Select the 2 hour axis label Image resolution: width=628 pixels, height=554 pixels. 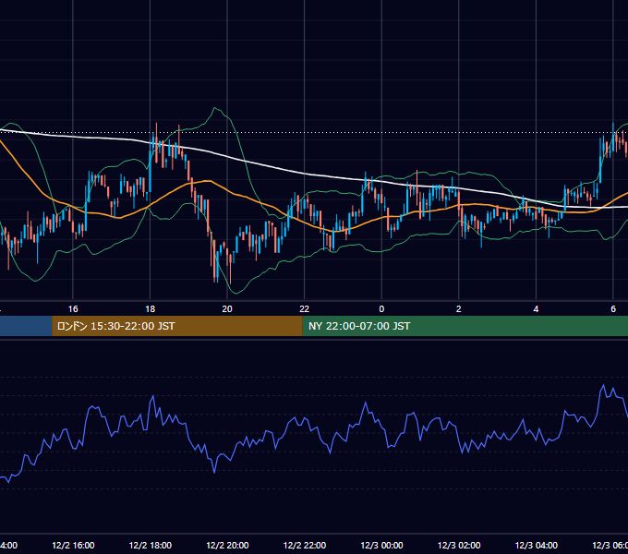[x=459, y=309]
